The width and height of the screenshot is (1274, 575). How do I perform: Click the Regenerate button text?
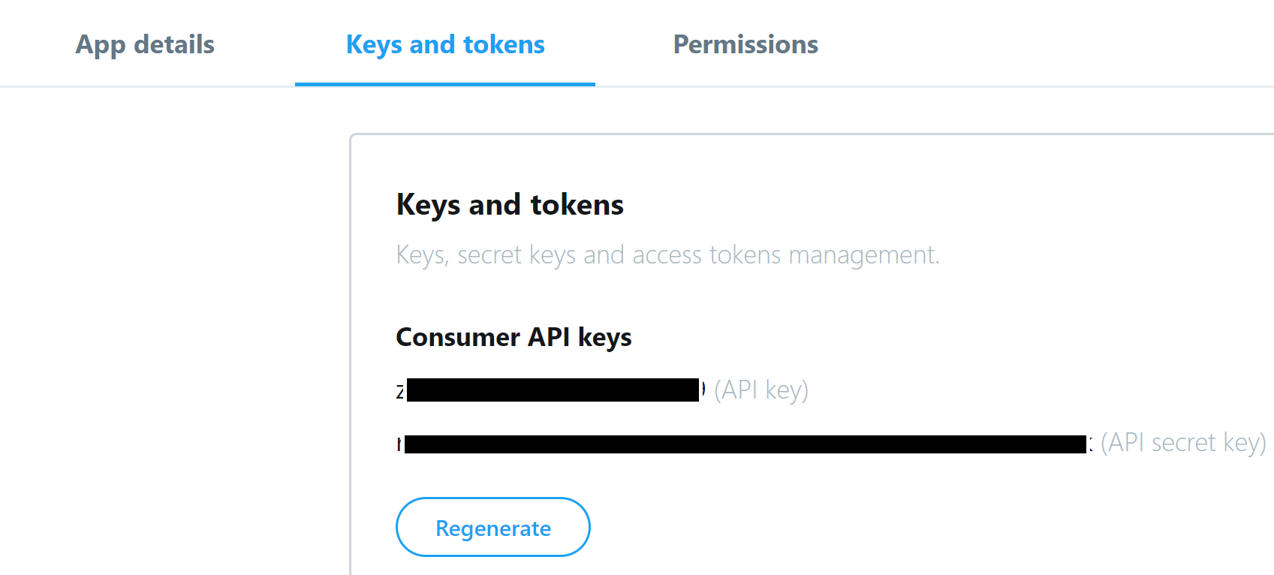(492, 527)
